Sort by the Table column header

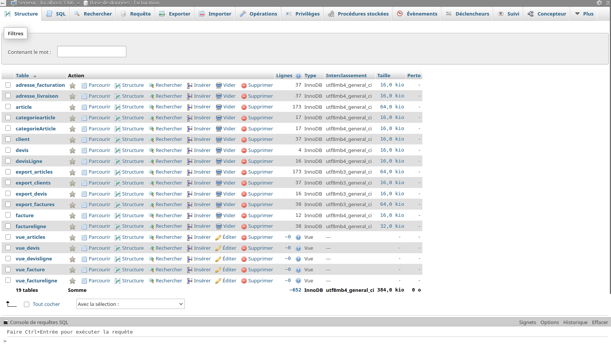tap(22, 75)
